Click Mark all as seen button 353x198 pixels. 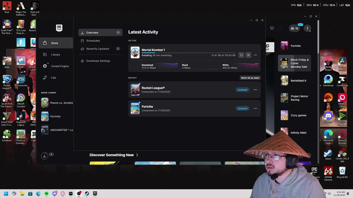click(250, 78)
